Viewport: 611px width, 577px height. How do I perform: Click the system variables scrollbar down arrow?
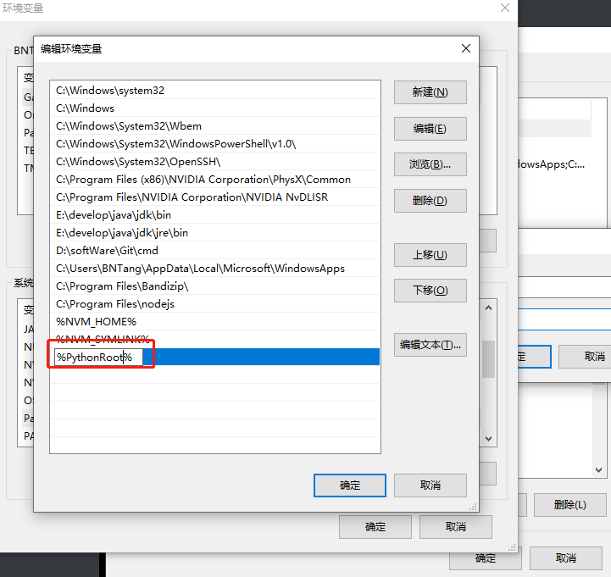[489, 439]
